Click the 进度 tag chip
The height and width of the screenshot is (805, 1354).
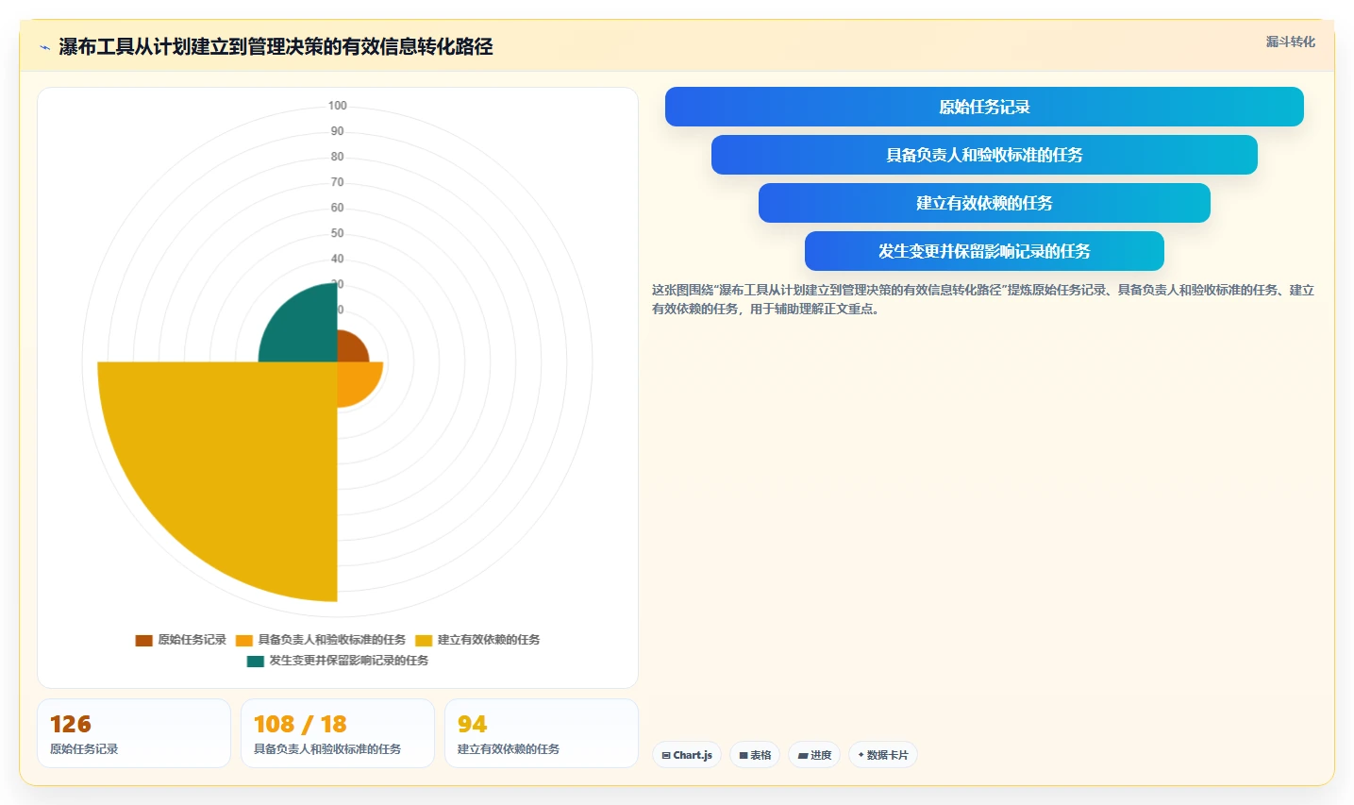click(x=814, y=755)
